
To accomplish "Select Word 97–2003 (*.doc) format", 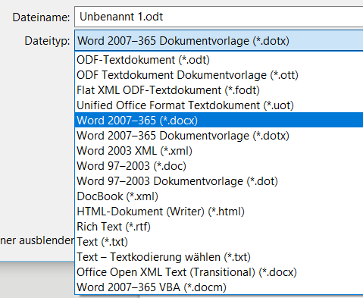I will (219, 166).
